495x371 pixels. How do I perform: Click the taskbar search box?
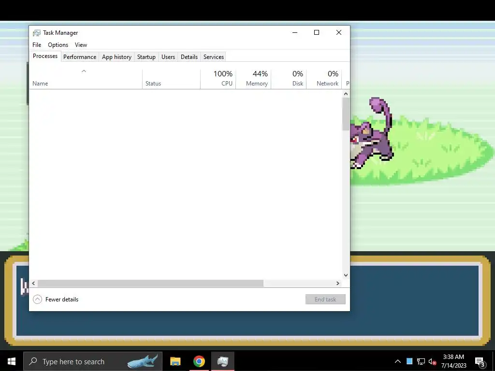point(93,361)
